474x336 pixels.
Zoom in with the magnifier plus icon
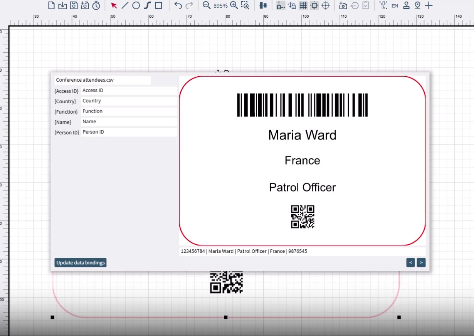(x=234, y=5)
